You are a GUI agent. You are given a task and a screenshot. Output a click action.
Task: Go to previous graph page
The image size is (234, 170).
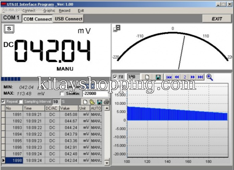[x=177, y=77]
